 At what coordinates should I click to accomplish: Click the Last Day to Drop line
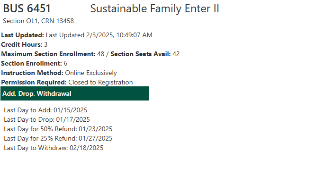point(47,120)
